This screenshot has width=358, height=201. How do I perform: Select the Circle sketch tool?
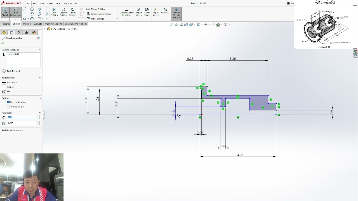point(32,9)
